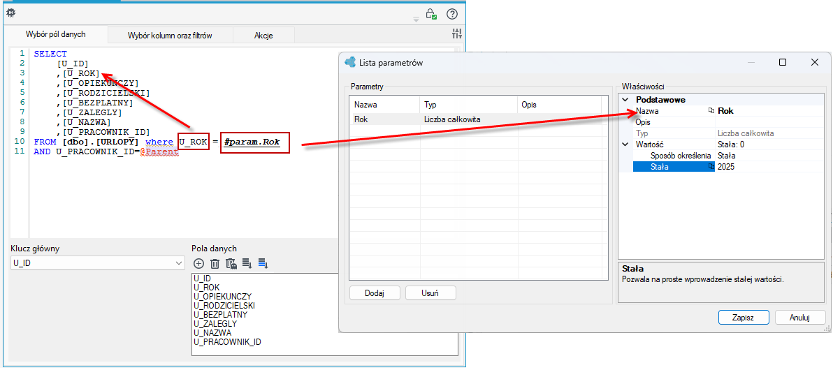This screenshot has width=833, height=370.
Task: Select U_ZALEGLY in Pola danych list
Action: tap(215, 323)
